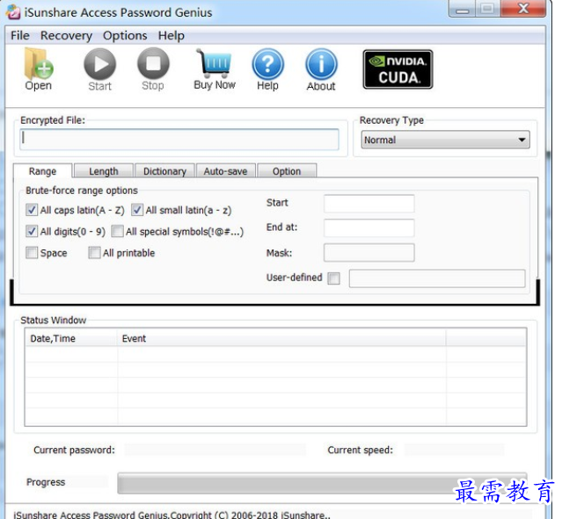Click the Event column header
The height and width of the screenshot is (519, 562).
281,338
